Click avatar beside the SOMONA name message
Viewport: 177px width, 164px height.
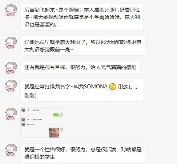pyautogui.click(x=11, y=85)
